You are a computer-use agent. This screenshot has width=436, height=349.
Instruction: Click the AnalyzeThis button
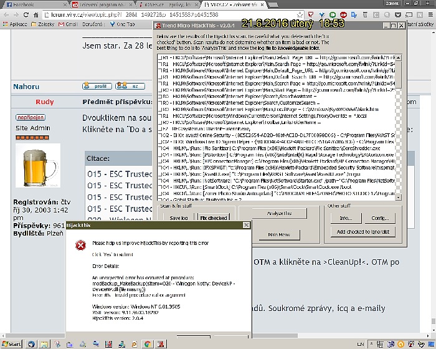click(x=279, y=214)
